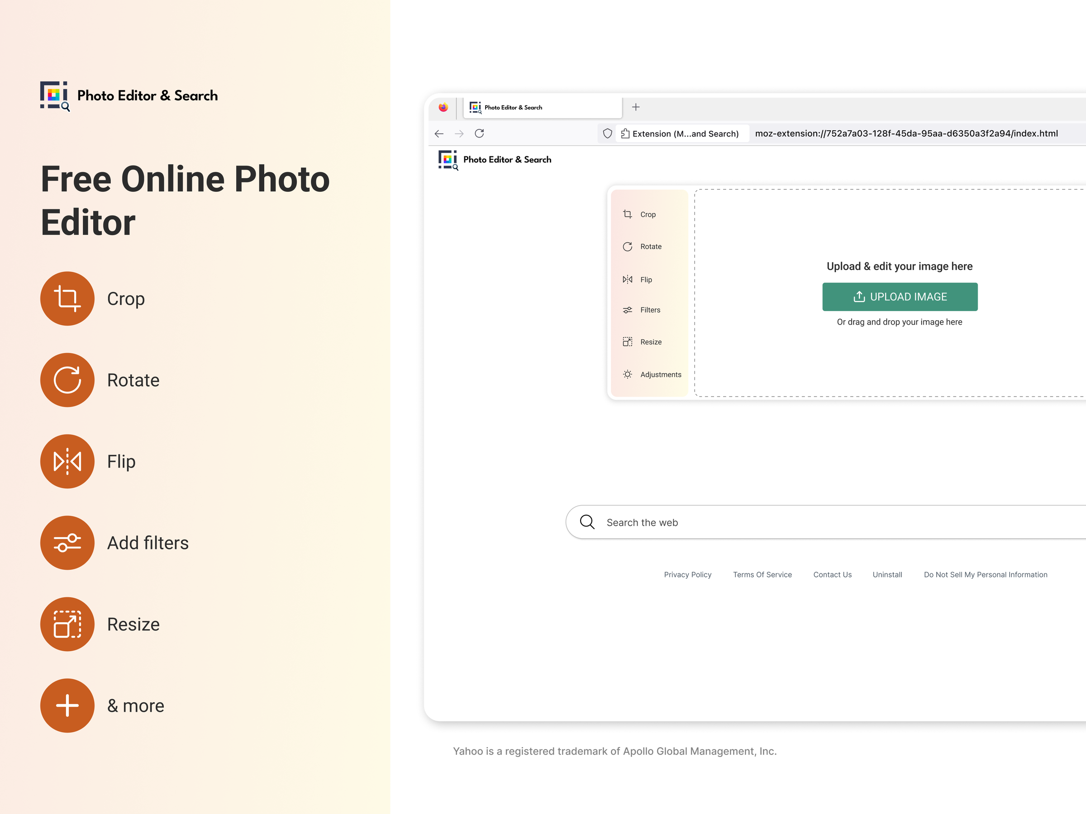Screen dimensions: 1086x814
Task: Click the browser back navigation arrow
Action: coord(438,133)
